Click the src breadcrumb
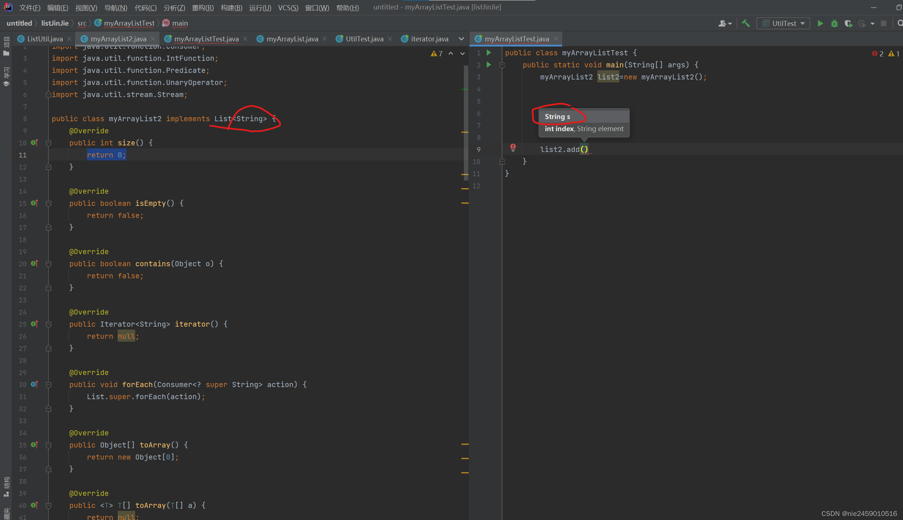903x520 pixels. click(82, 23)
